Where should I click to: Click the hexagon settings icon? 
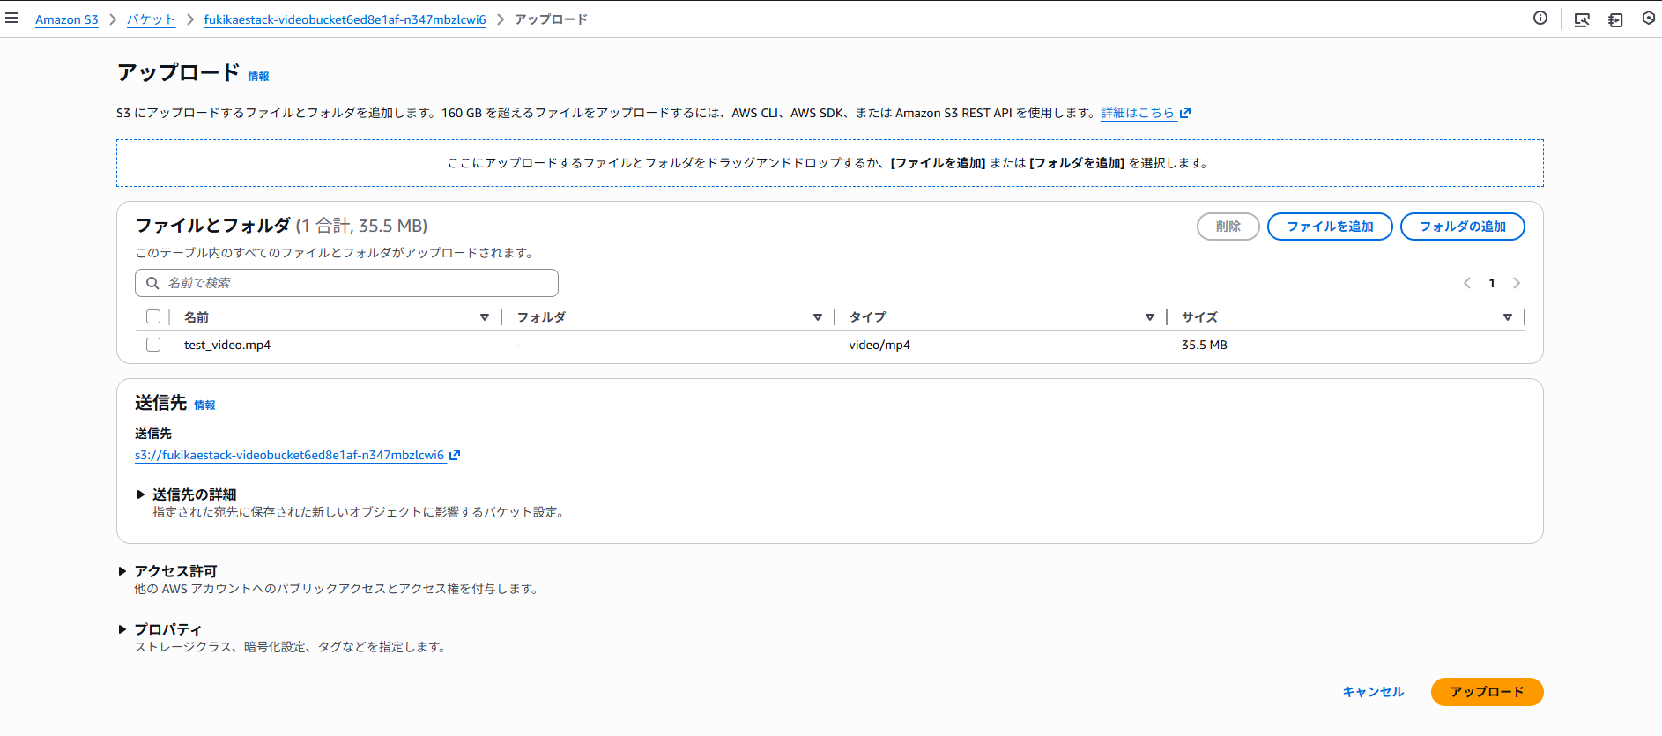pos(1649,18)
